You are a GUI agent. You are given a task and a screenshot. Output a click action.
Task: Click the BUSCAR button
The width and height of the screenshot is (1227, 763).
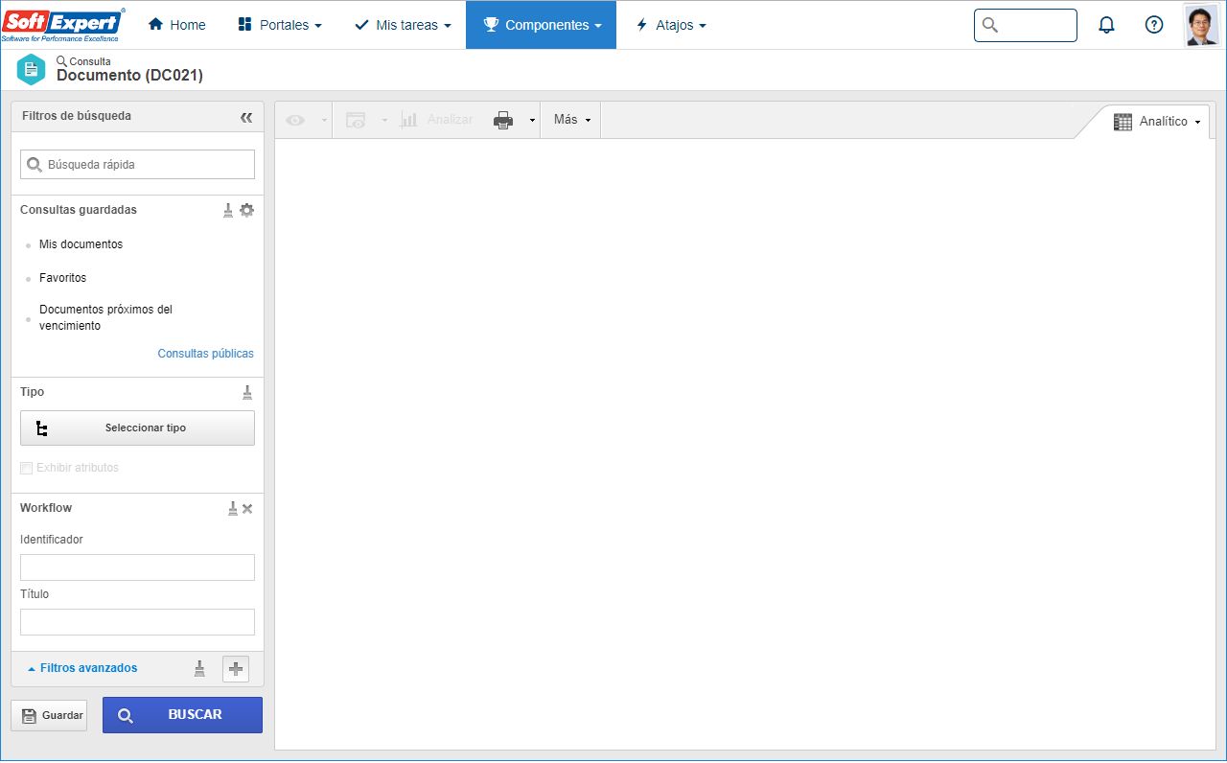182,715
